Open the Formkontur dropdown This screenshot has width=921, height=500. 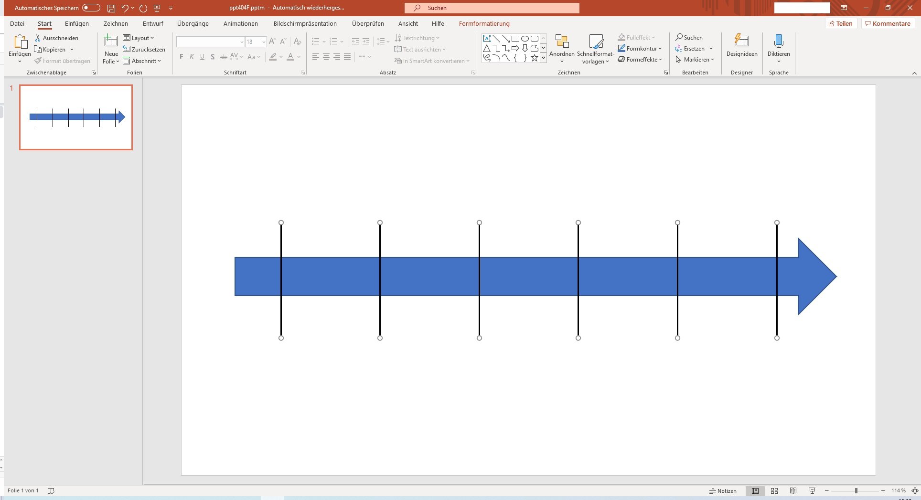coord(640,48)
